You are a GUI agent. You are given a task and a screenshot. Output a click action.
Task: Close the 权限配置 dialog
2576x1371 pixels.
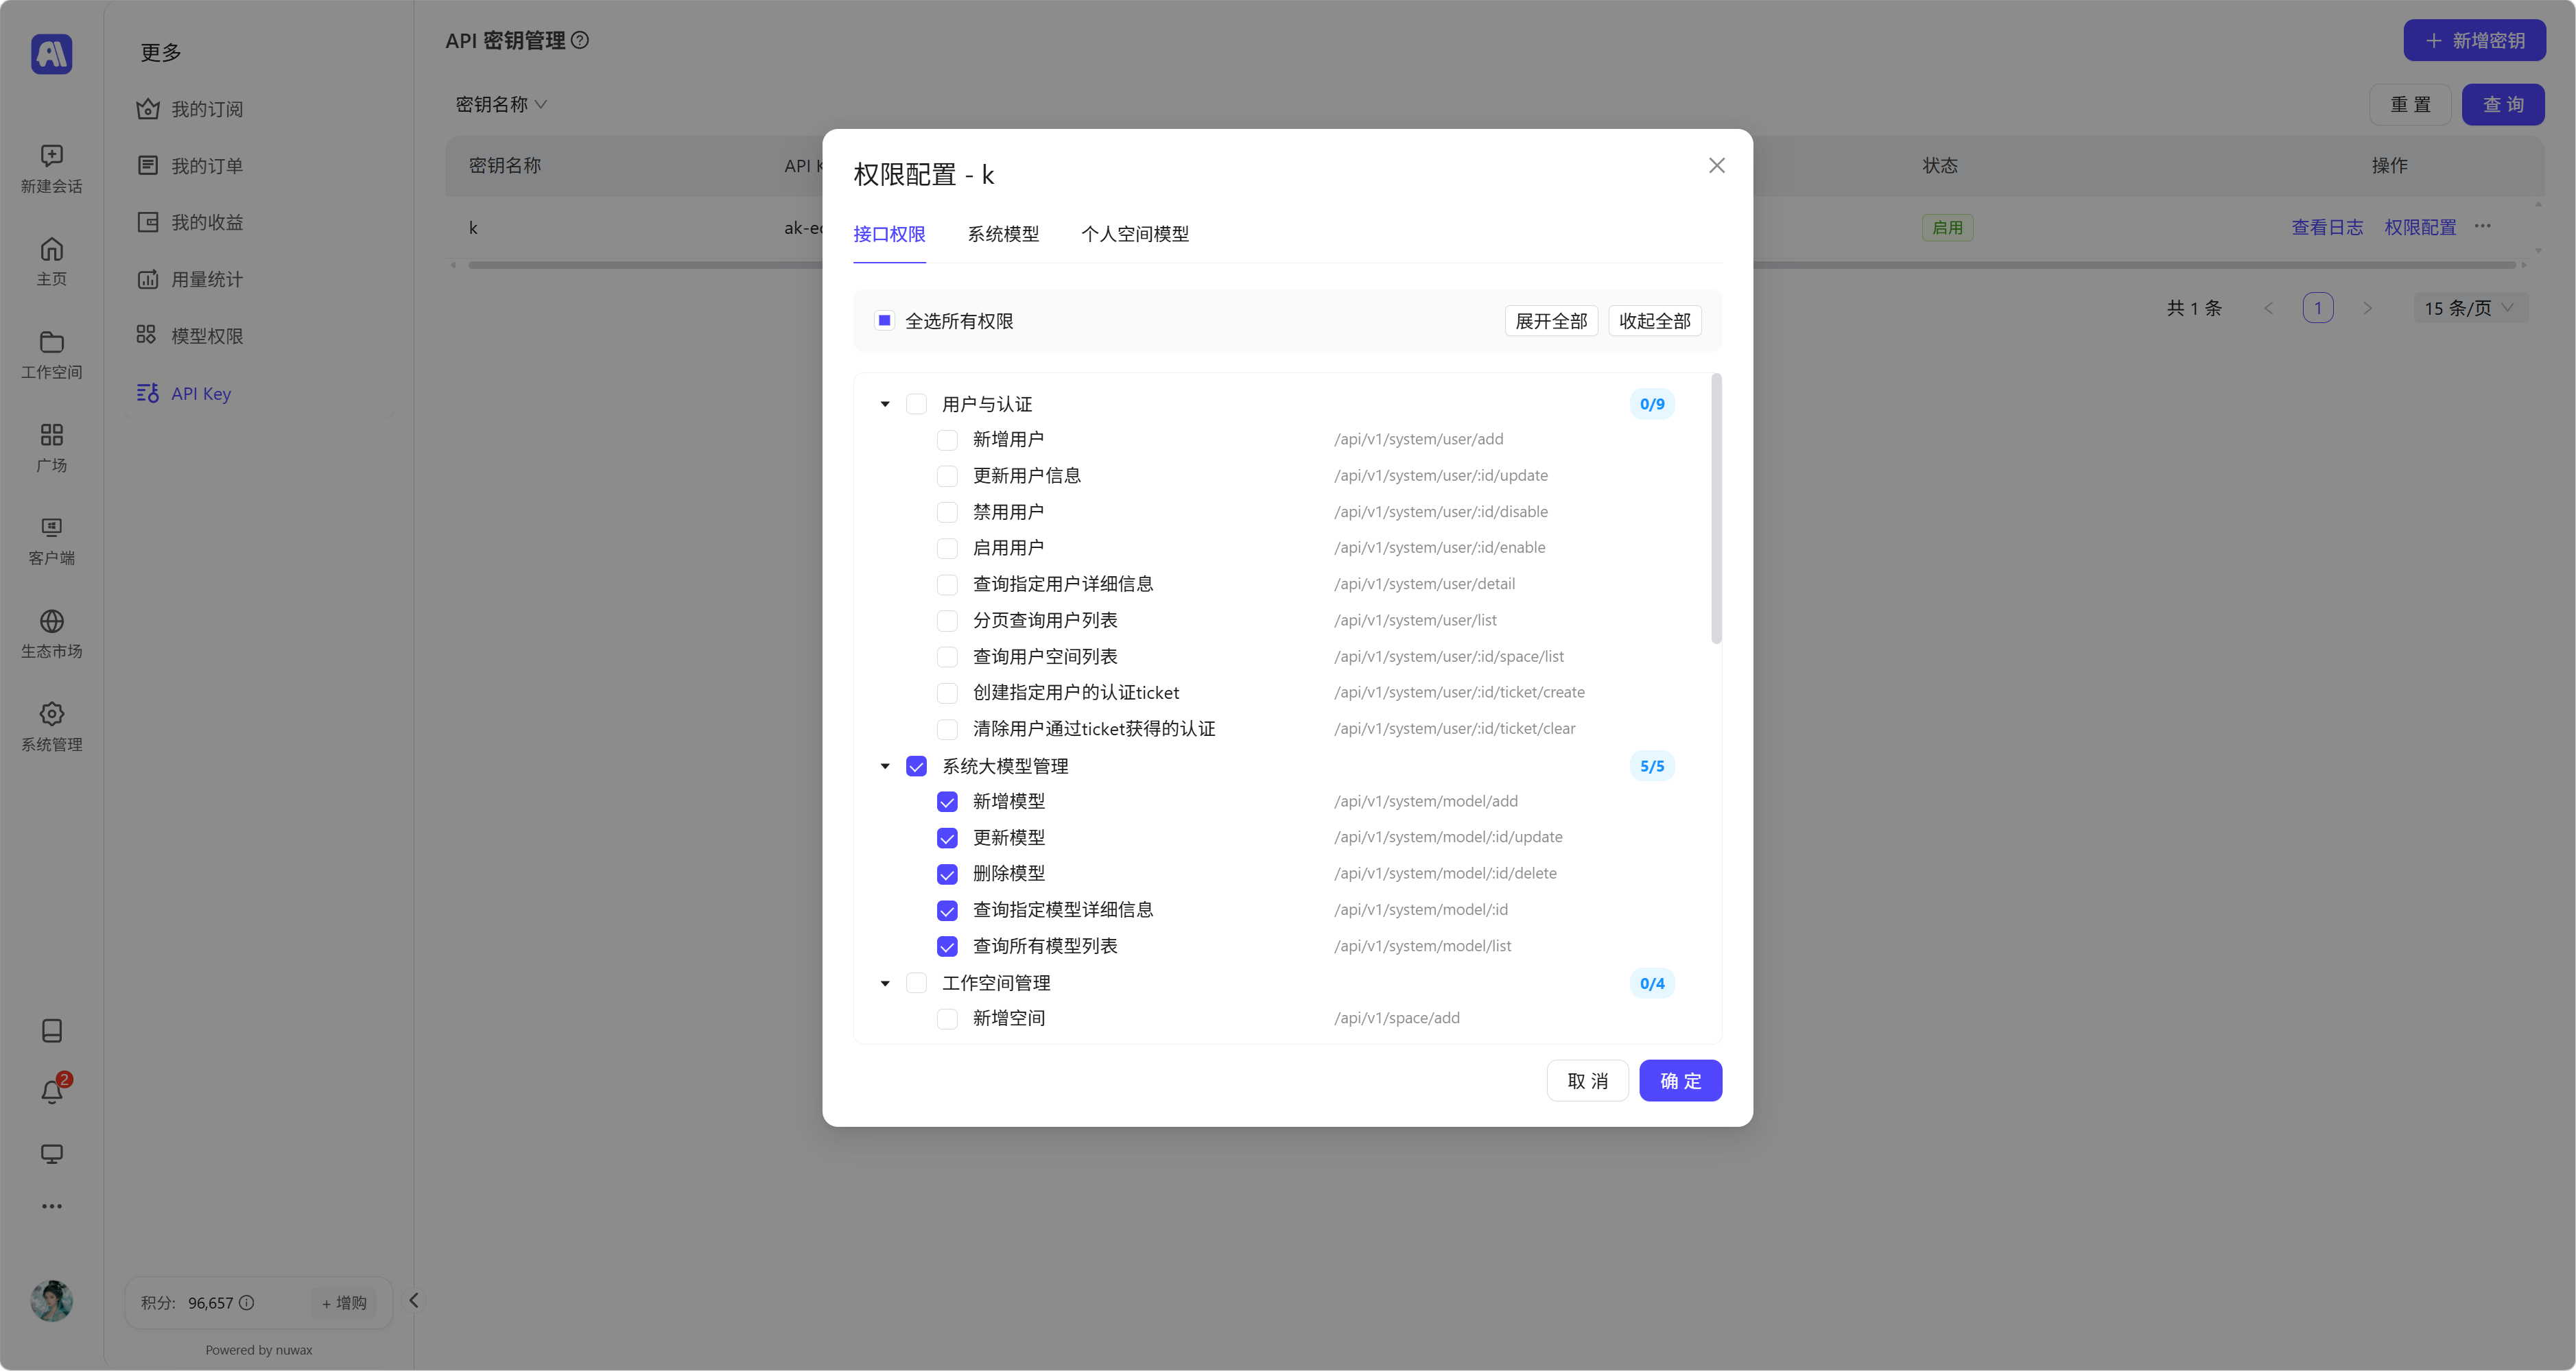(1716, 165)
